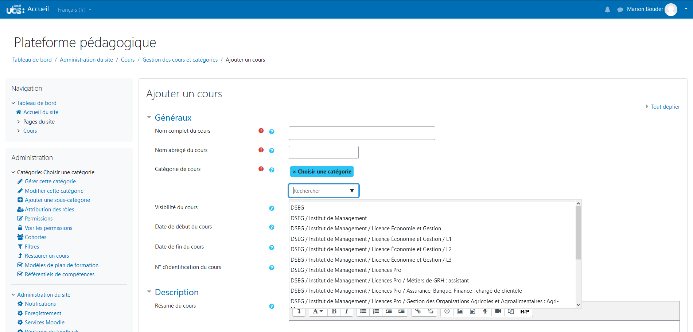Open help for N° d'identification du cours
The width and height of the screenshot is (693, 332).
pos(272,267)
